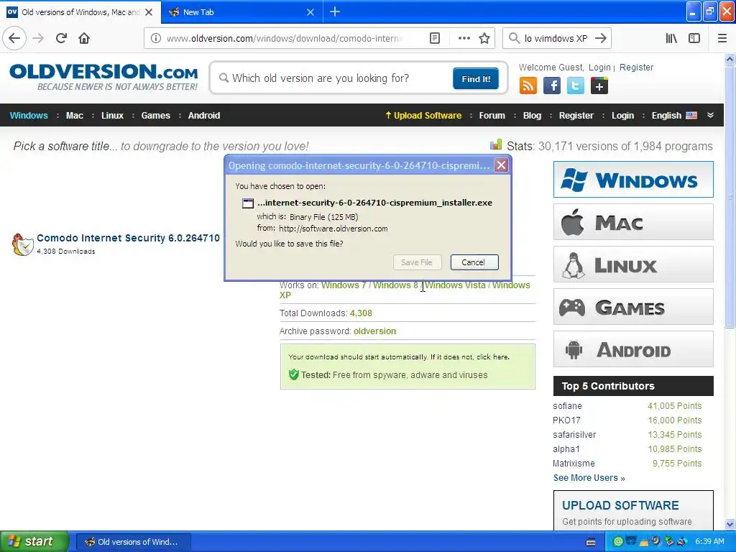Click the Comodo Internet Security logo icon
This screenshot has width=736, height=552.
click(22, 244)
